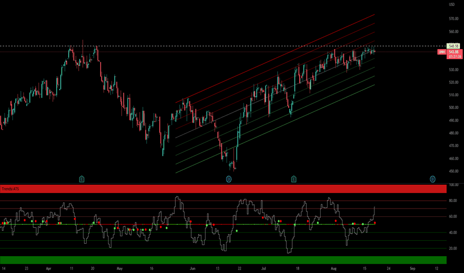Viewport: 464px width, 273px height.
Task: Click the 40.00 indicator scale label
Action: (453, 233)
